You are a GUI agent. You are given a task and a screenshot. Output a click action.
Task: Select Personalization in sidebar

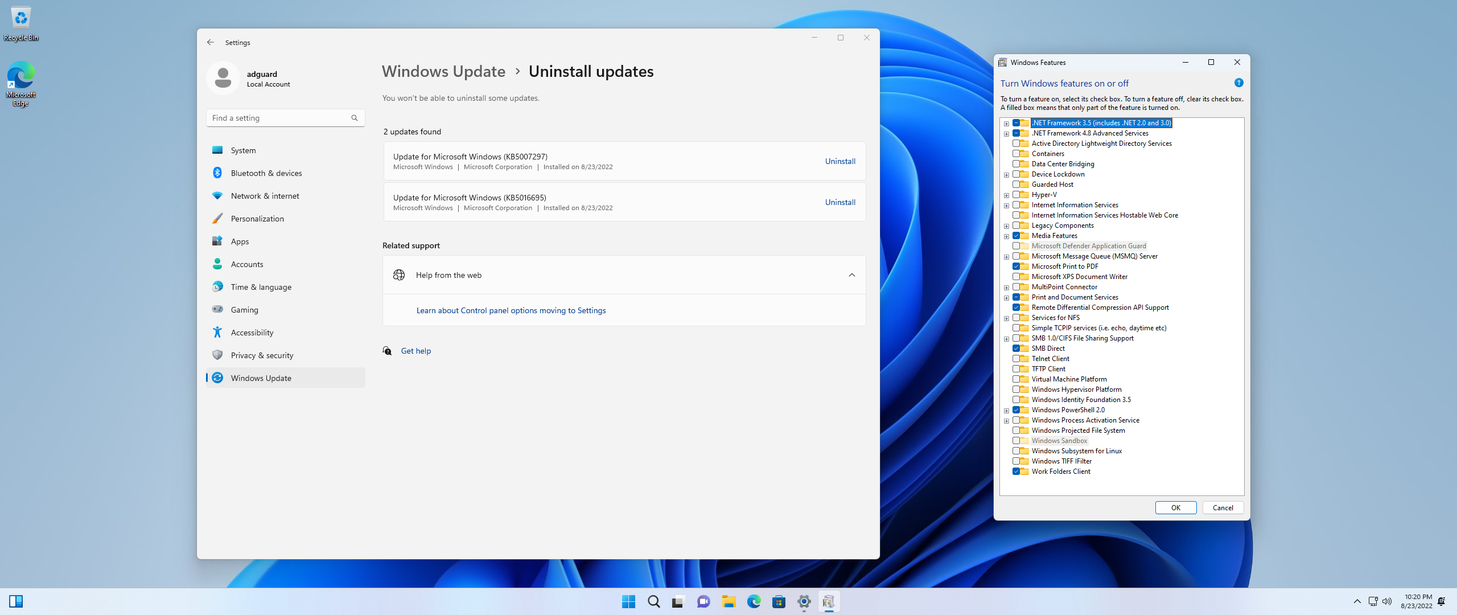click(x=286, y=219)
